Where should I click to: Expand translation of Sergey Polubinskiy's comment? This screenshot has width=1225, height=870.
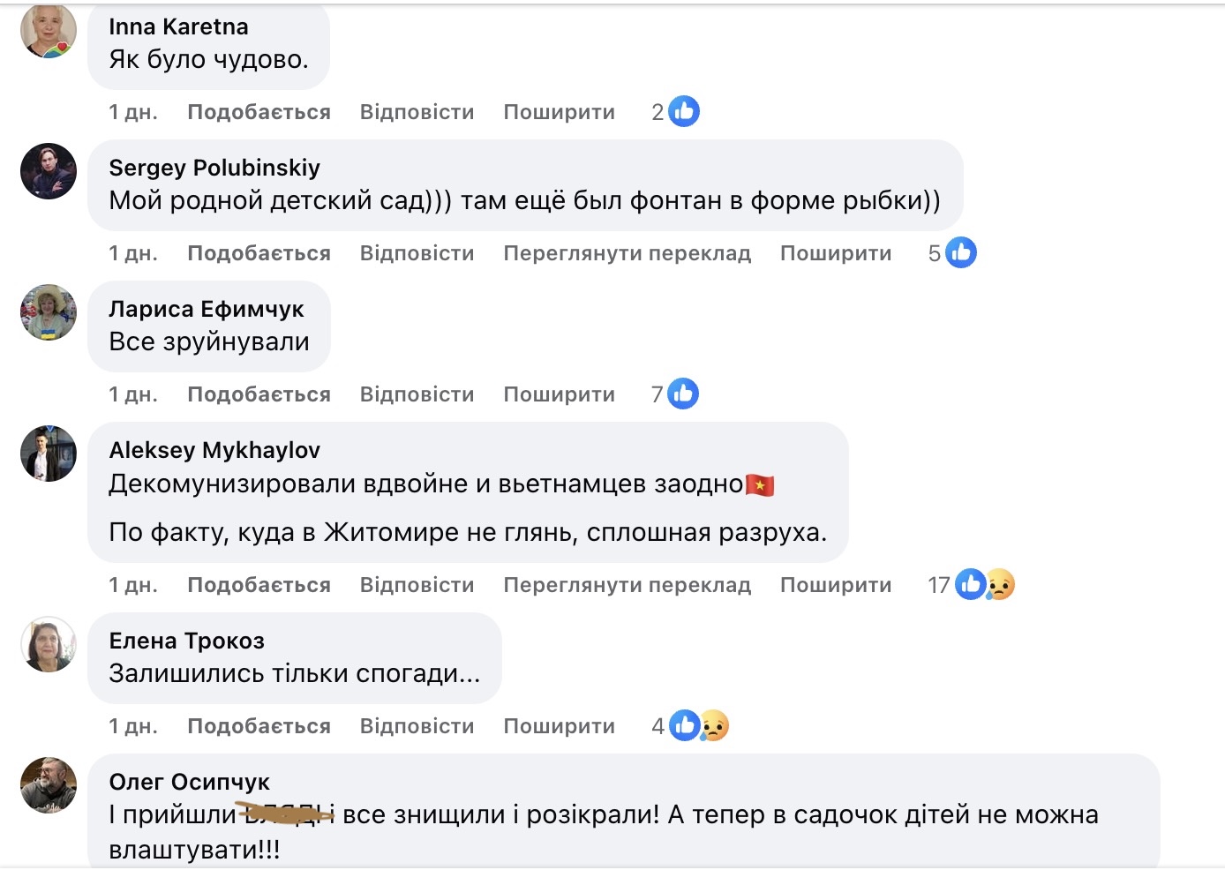pyautogui.click(x=627, y=253)
